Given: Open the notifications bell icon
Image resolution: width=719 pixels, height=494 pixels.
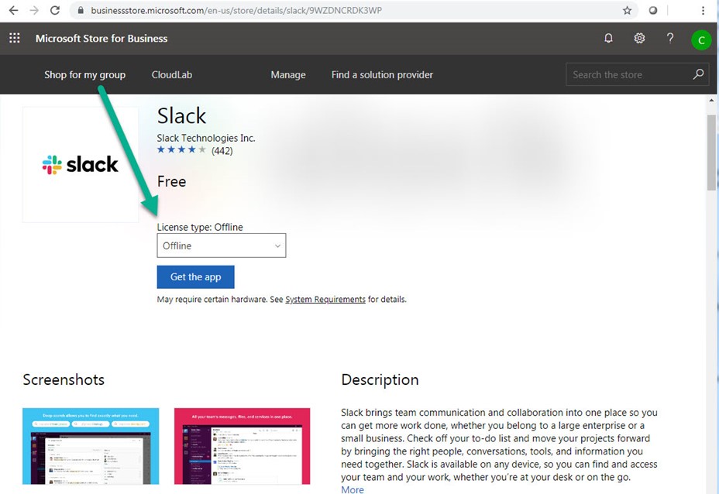Looking at the screenshot, I should click(x=608, y=39).
